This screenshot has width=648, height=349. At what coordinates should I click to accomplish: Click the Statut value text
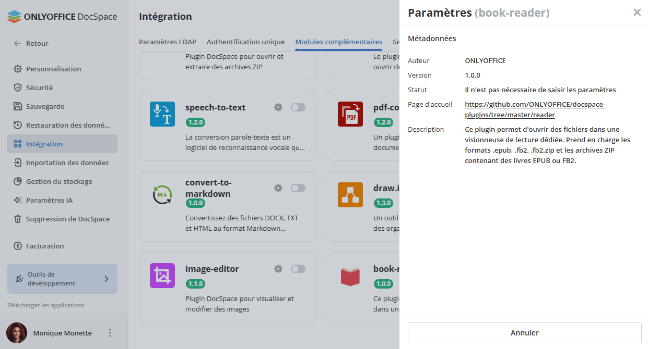click(x=540, y=90)
